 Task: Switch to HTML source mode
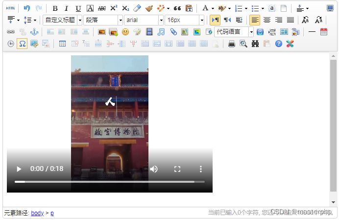point(10,8)
